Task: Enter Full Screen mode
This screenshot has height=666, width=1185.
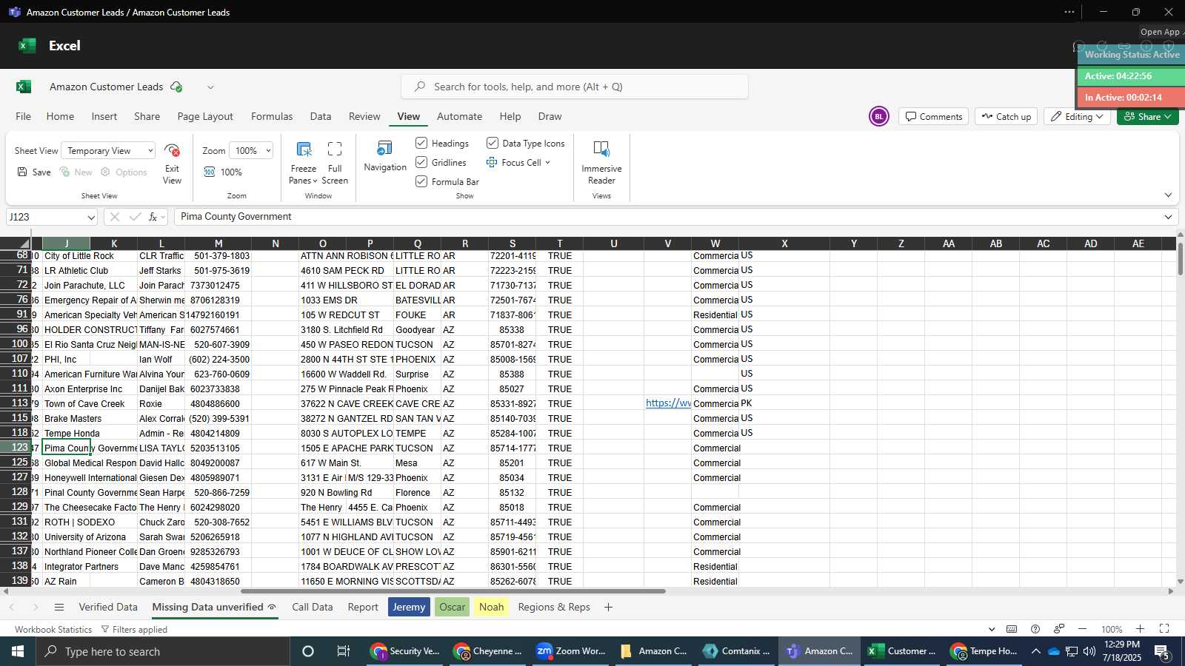Action: 335,162
